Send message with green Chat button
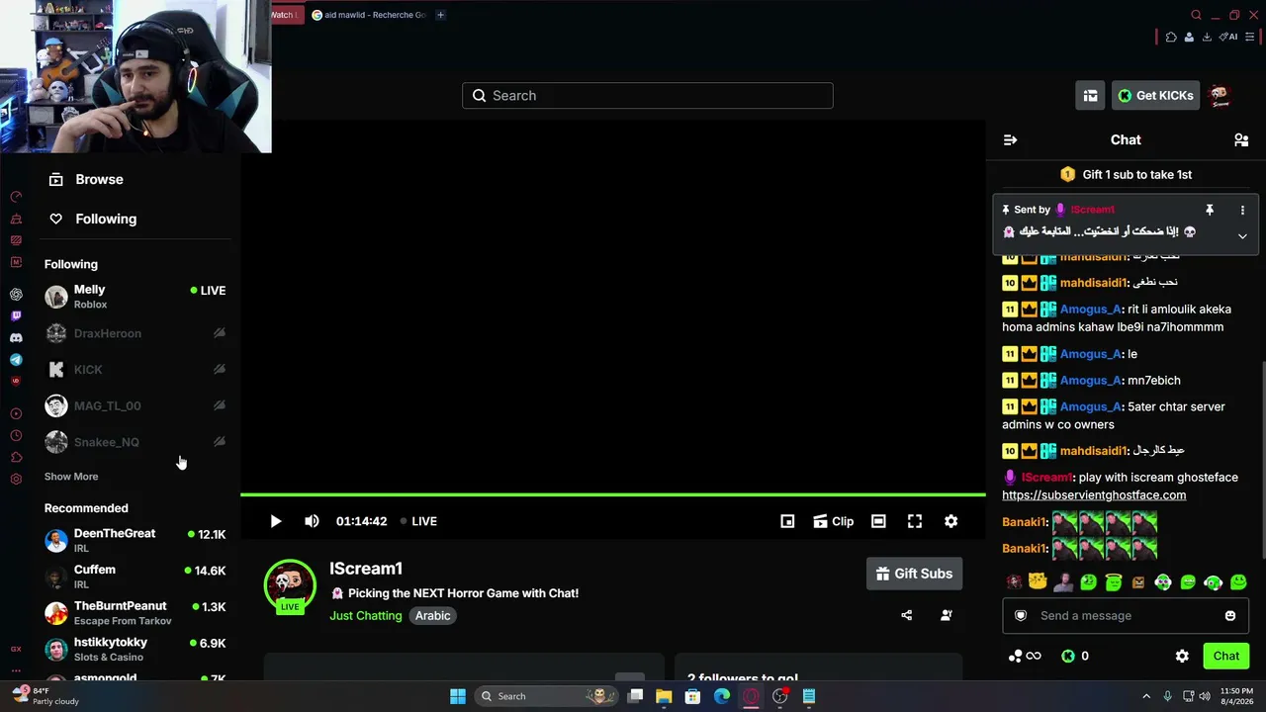Viewport: 1266px width, 712px height. coord(1226,656)
